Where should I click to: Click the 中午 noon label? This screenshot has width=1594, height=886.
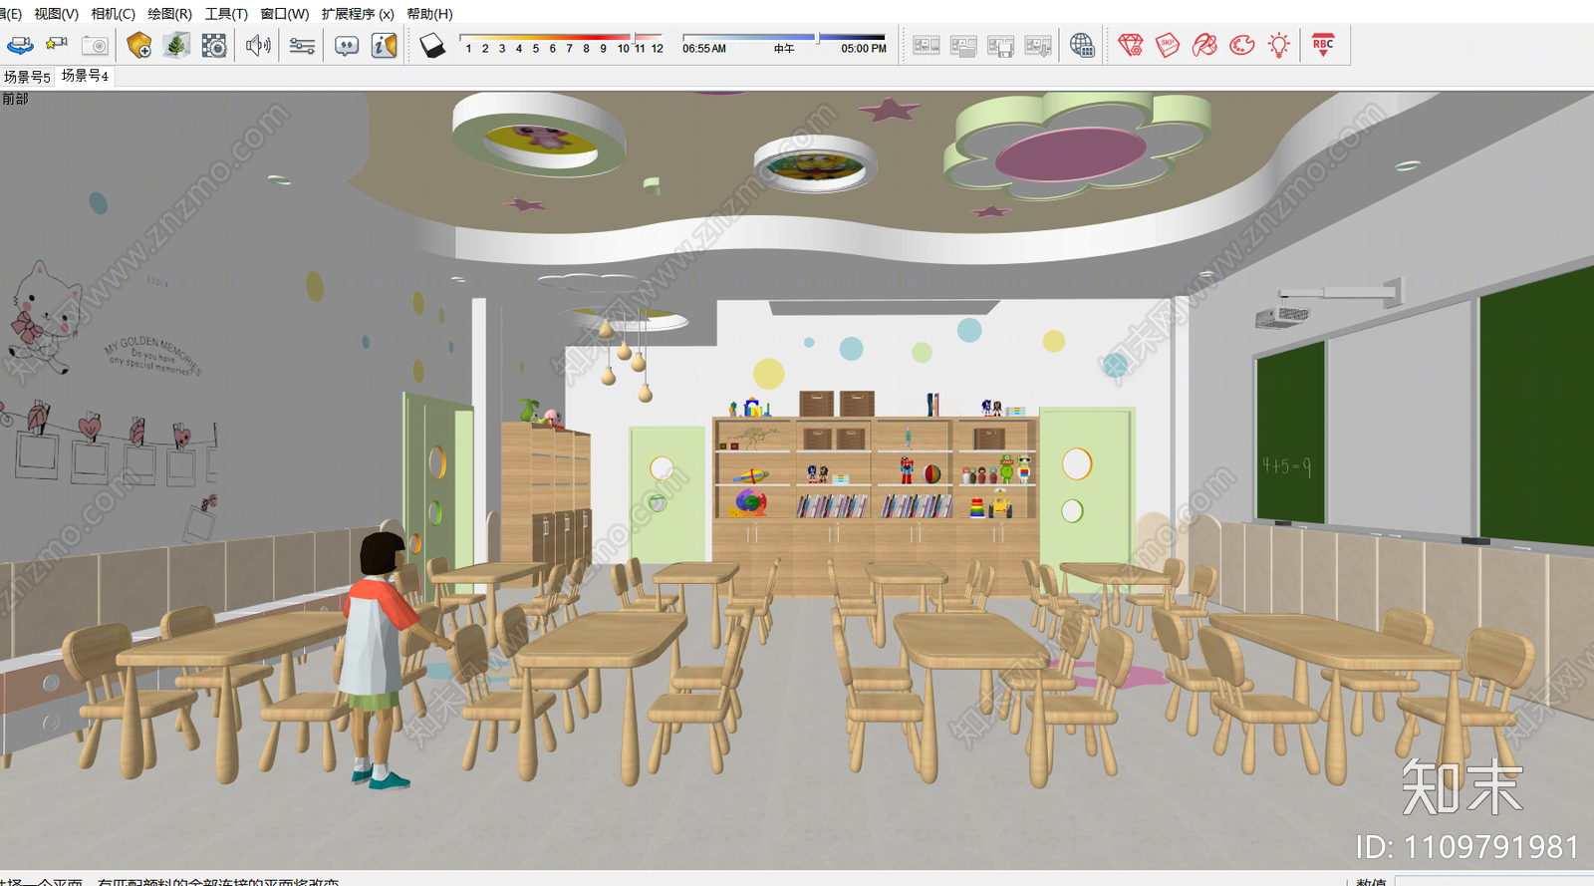point(784,49)
